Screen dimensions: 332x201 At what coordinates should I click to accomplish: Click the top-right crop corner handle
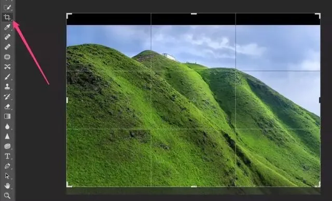pos(318,16)
